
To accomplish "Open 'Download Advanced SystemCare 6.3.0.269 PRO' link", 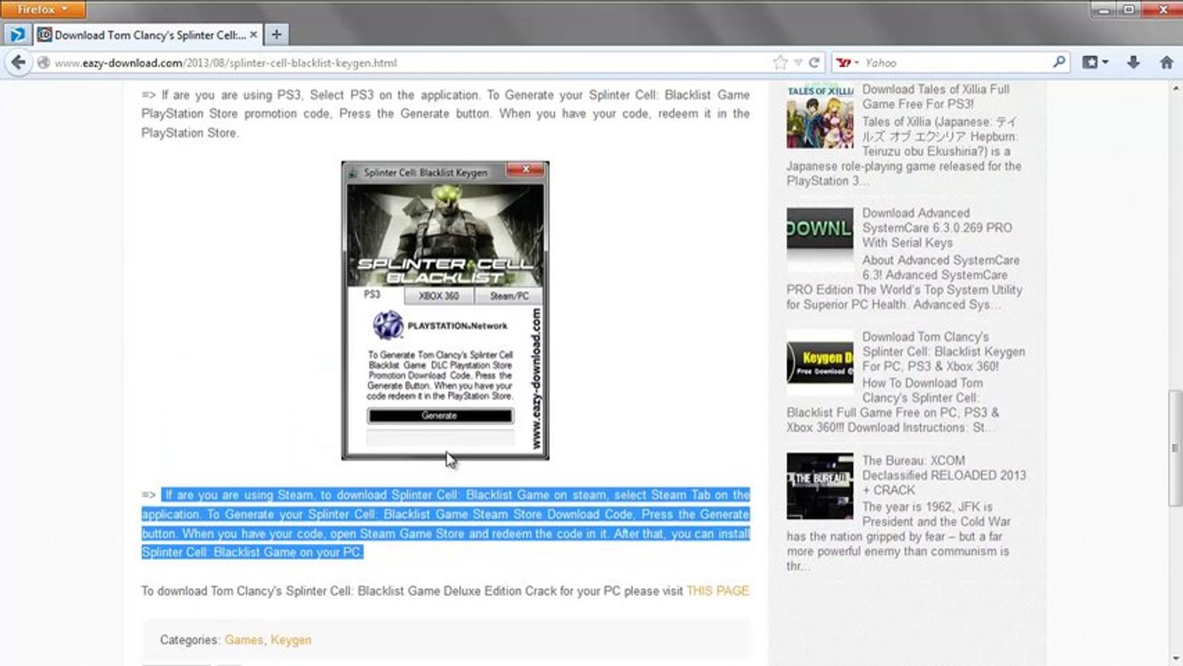I will 937,228.
